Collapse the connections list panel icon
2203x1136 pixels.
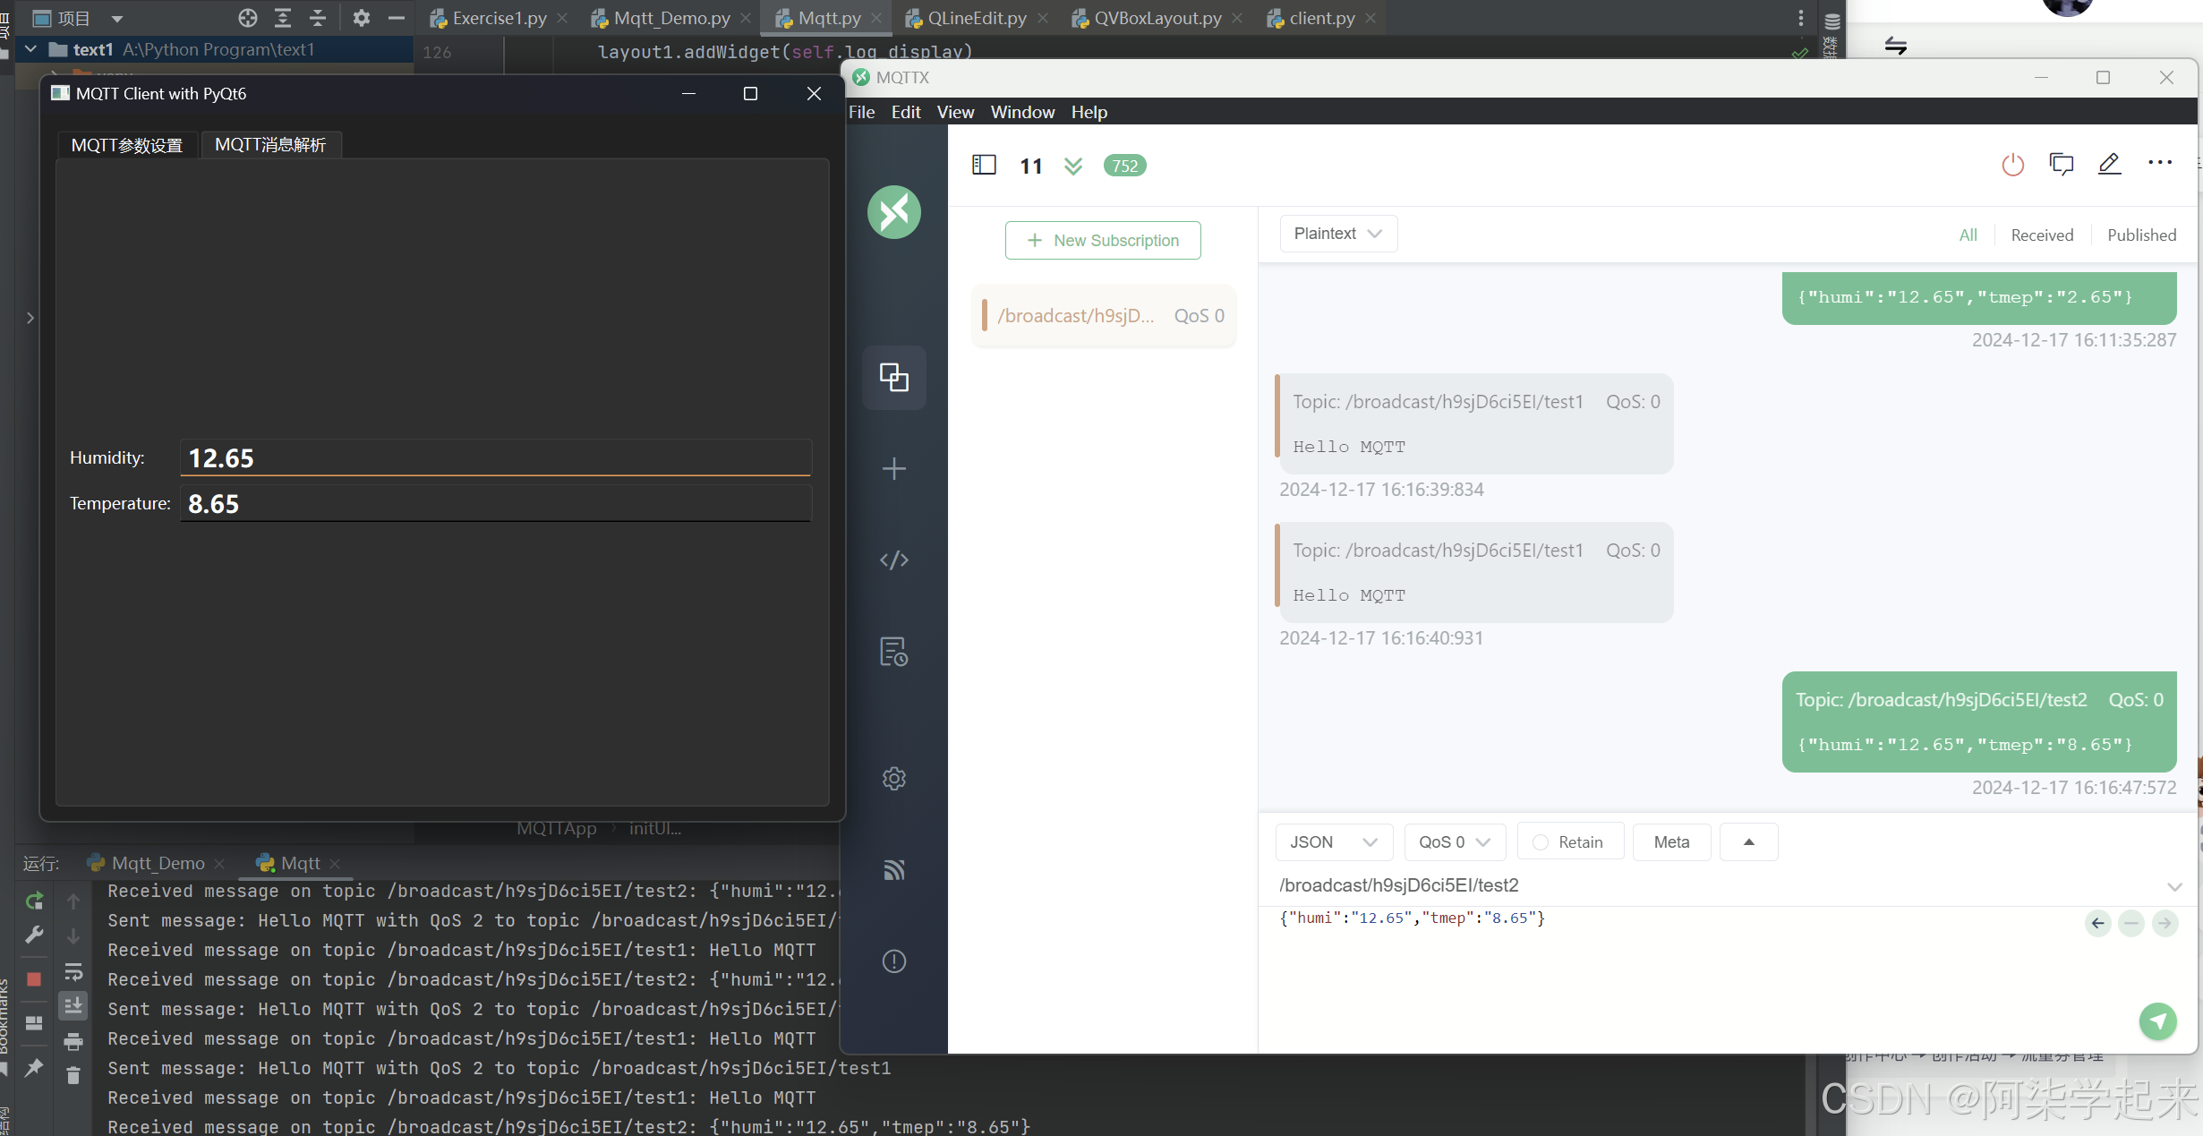tap(984, 165)
